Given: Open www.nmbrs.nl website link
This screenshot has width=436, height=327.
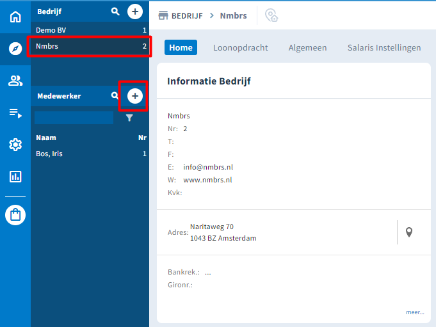Looking at the screenshot, I should tap(207, 180).
